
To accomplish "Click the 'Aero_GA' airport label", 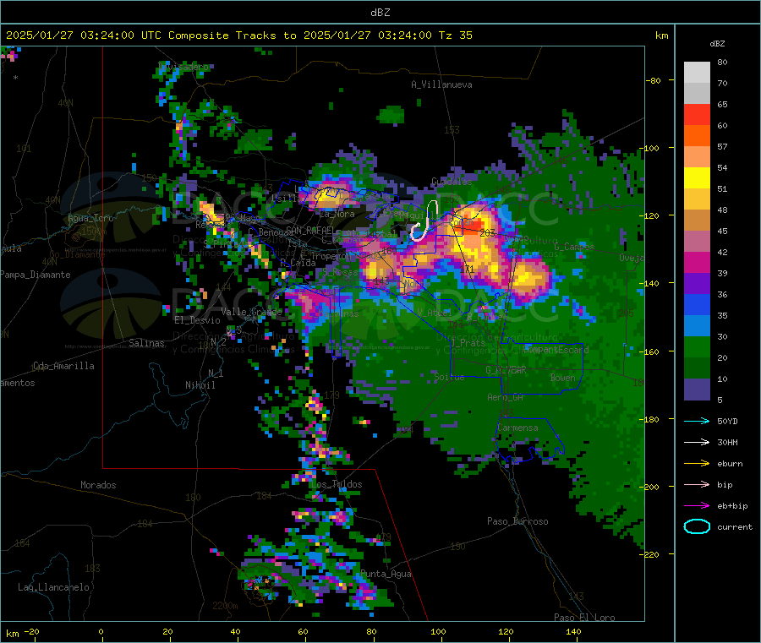I will pyautogui.click(x=506, y=398).
